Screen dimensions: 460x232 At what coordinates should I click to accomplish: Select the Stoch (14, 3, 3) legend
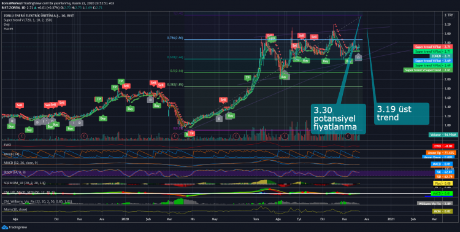[x=14, y=172]
